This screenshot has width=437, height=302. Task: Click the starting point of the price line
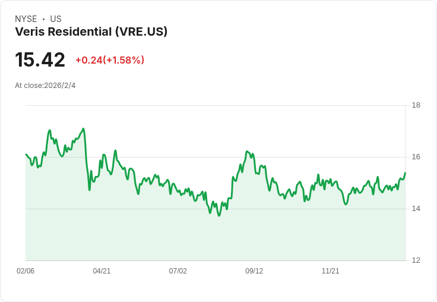tap(26, 155)
